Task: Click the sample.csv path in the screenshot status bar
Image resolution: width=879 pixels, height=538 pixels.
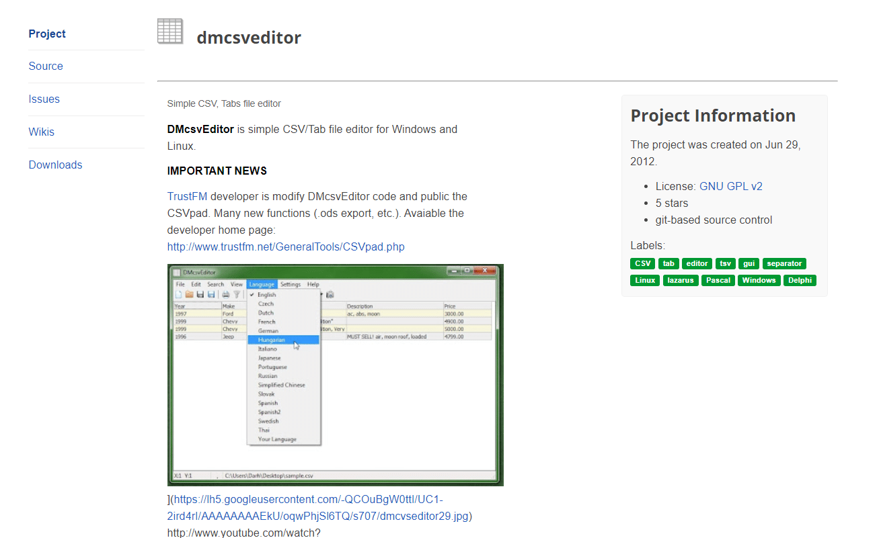Action: click(x=269, y=476)
